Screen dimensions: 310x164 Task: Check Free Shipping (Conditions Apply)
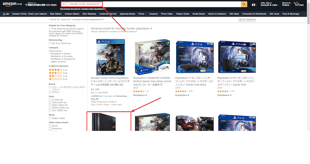point(50,29)
